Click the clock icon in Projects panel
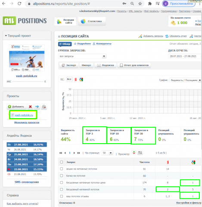The width and height of the screenshot is (202, 207). click(x=44, y=107)
